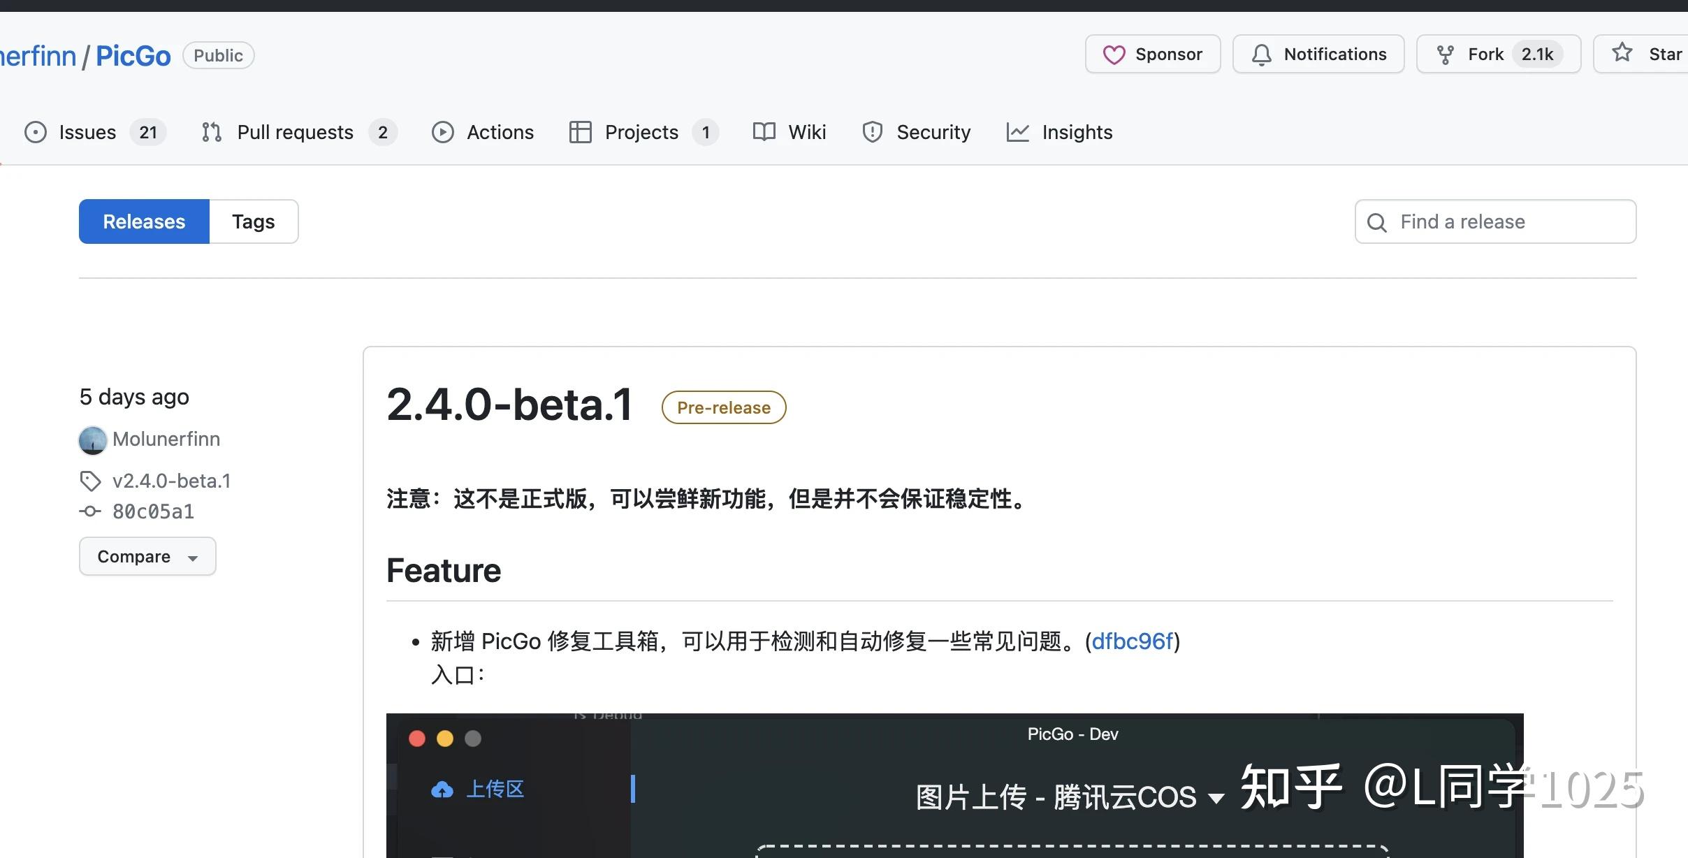Click the Pull requests branch icon

tap(212, 132)
